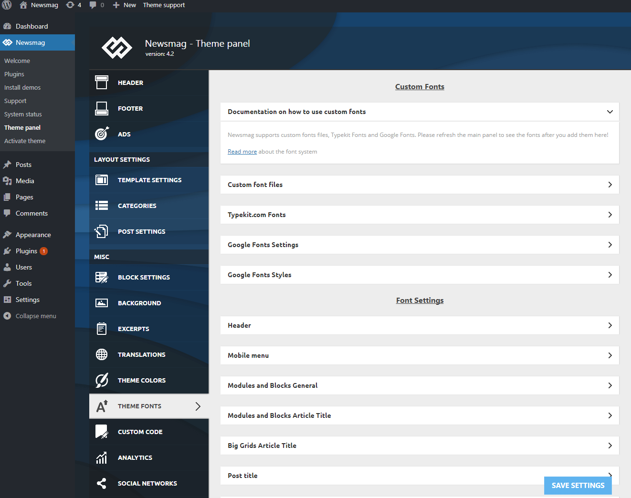This screenshot has height=498, width=631.
Task: Click the Media library icon
Action: pyautogui.click(x=7, y=181)
